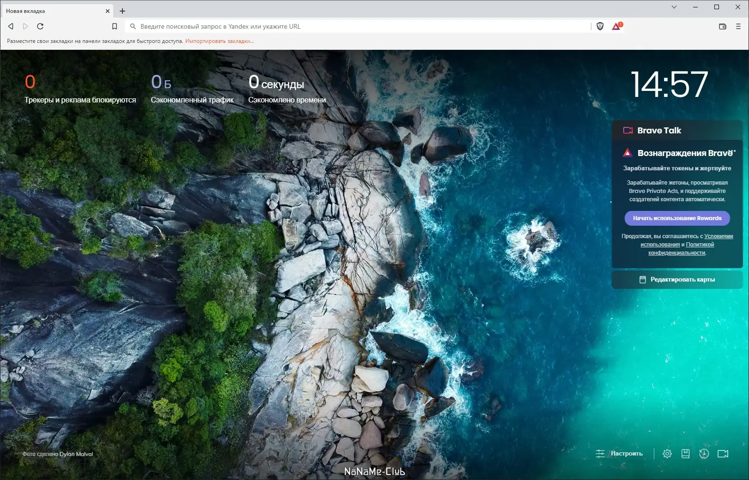Open Brave Shields lion icon
The image size is (749, 480).
[x=600, y=26]
